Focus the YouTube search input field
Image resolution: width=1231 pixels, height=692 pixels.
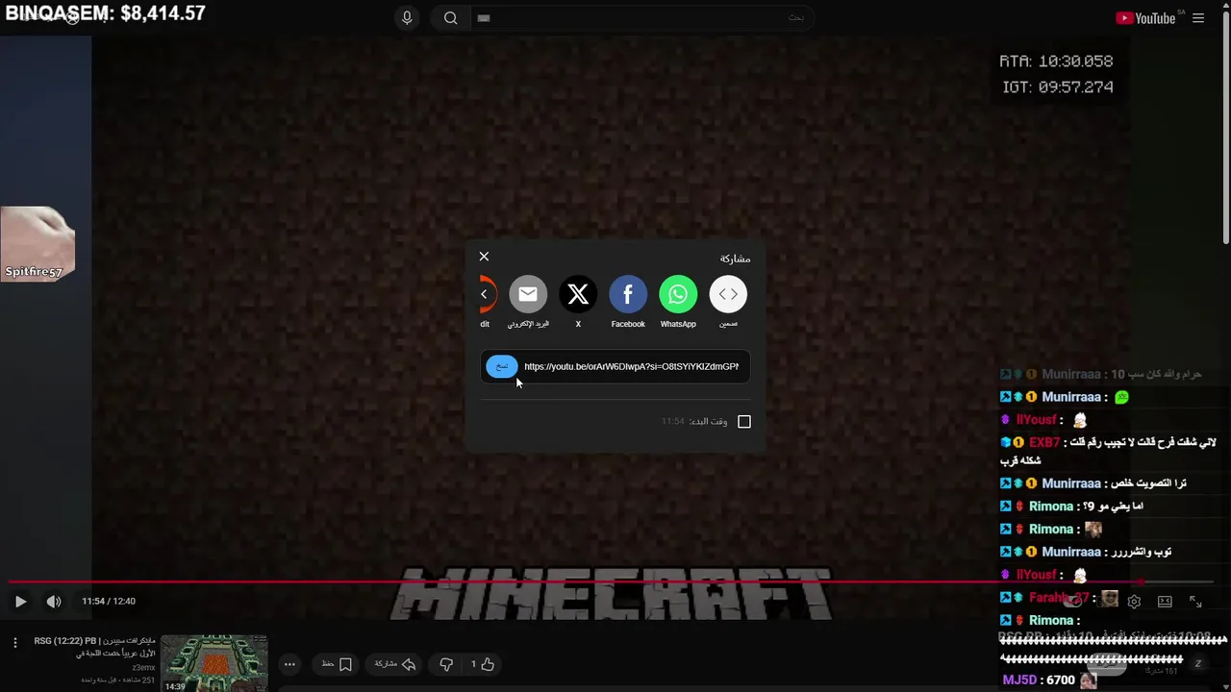coord(642,18)
